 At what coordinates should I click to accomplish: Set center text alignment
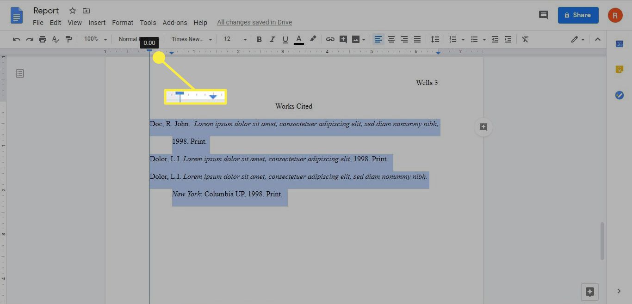click(x=391, y=39)
